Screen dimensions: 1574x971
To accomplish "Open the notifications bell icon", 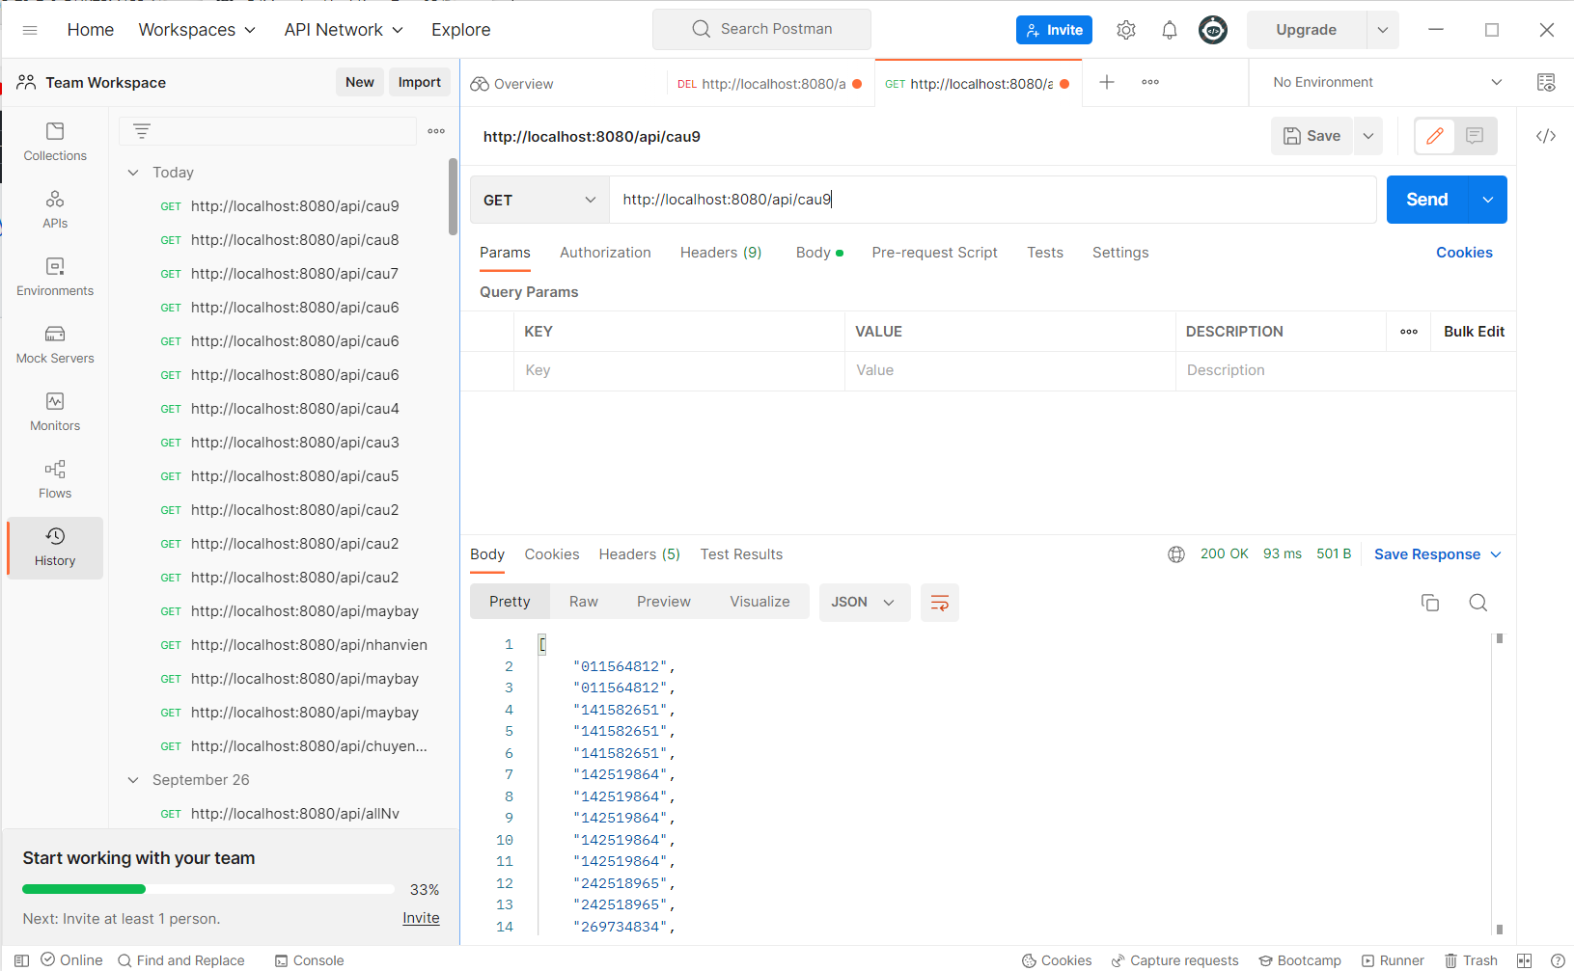I will 1170,30.
